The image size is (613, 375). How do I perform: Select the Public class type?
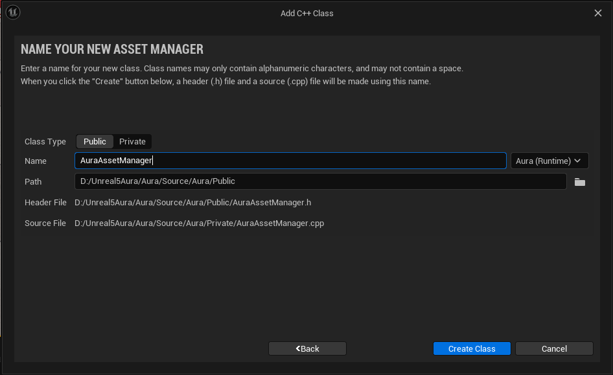[x=95, y=141]
